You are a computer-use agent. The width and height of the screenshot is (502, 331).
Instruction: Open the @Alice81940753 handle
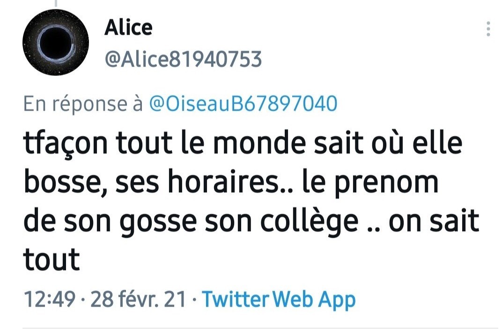pyautogui.click(x=183, y=60)
